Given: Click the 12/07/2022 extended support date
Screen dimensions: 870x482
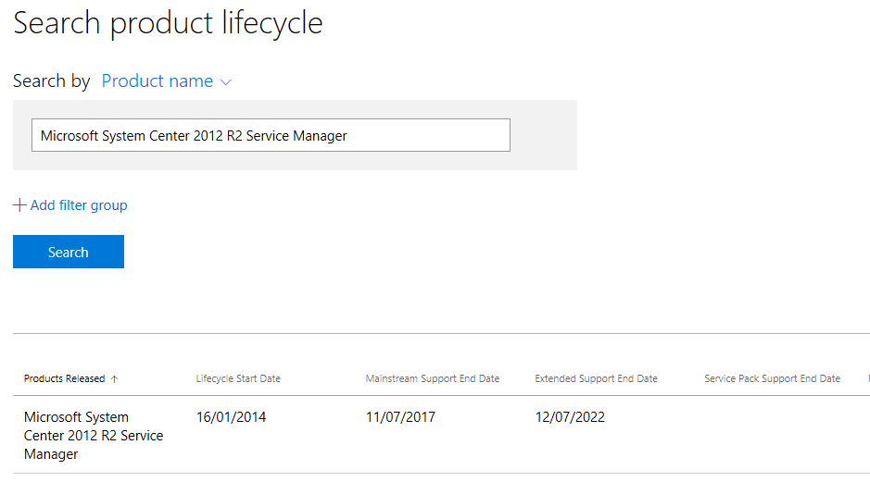Looking at the screenshot, I should (570, 417).
